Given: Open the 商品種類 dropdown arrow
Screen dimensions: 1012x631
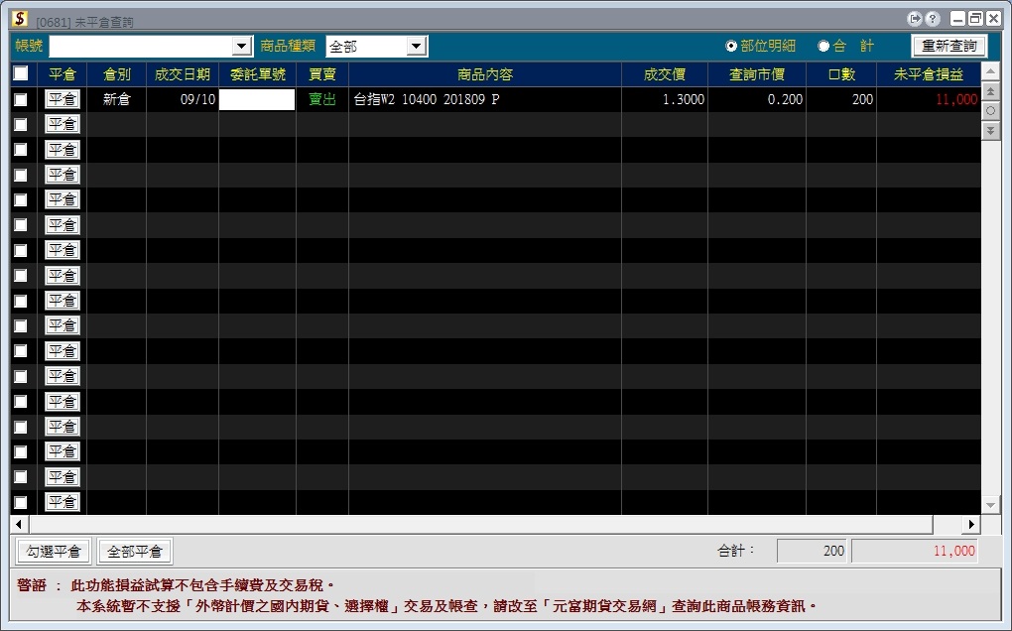Looking at the screenshot, I should point(417,46).
